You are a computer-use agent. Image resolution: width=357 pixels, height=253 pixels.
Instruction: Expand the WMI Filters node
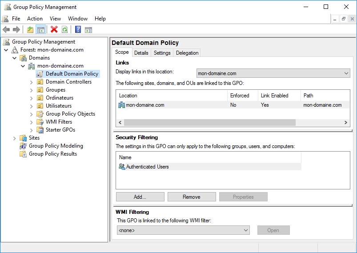tap(32, 122)
